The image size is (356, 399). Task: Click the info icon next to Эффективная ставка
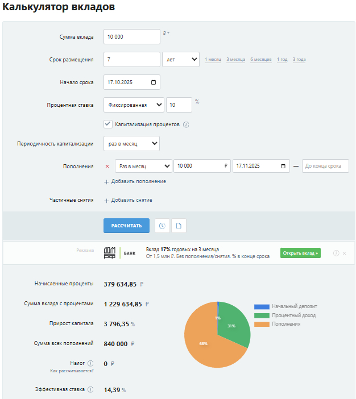tap(90, 389)
